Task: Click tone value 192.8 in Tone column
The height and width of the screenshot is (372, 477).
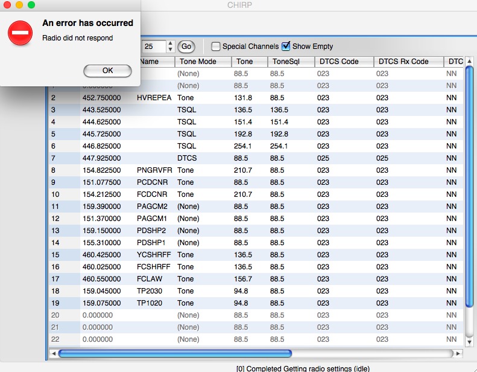Action: tap(243, 134)
